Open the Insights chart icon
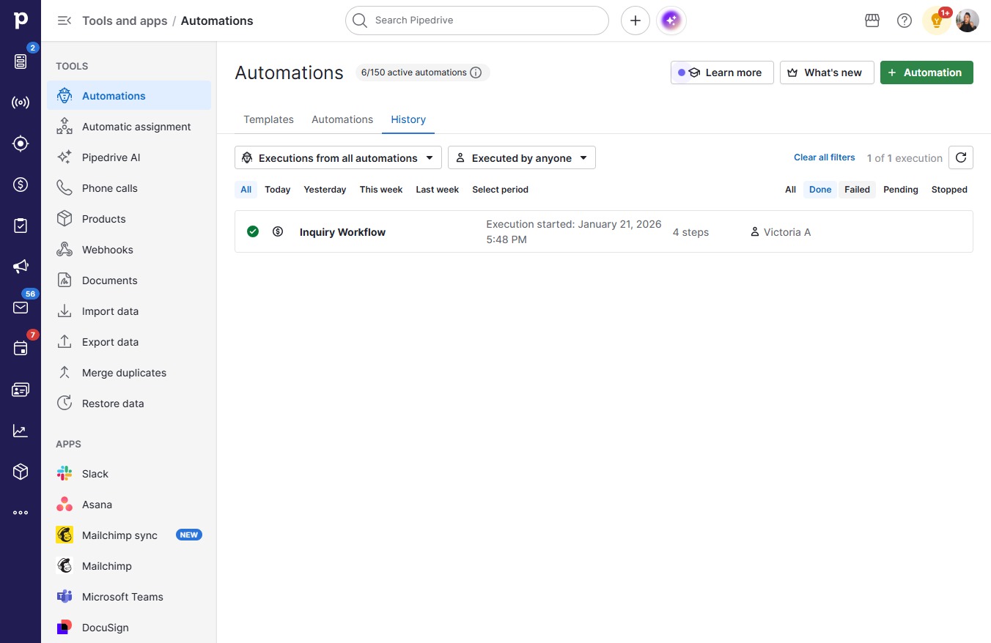This screenshot has width=991, height=643. click(21, 431)
